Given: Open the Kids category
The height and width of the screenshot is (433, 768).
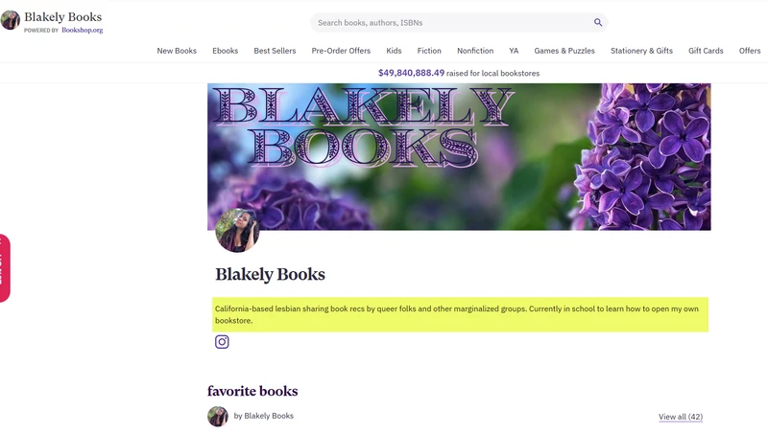Looking at the screenshot, I should [x=394, y=51].
